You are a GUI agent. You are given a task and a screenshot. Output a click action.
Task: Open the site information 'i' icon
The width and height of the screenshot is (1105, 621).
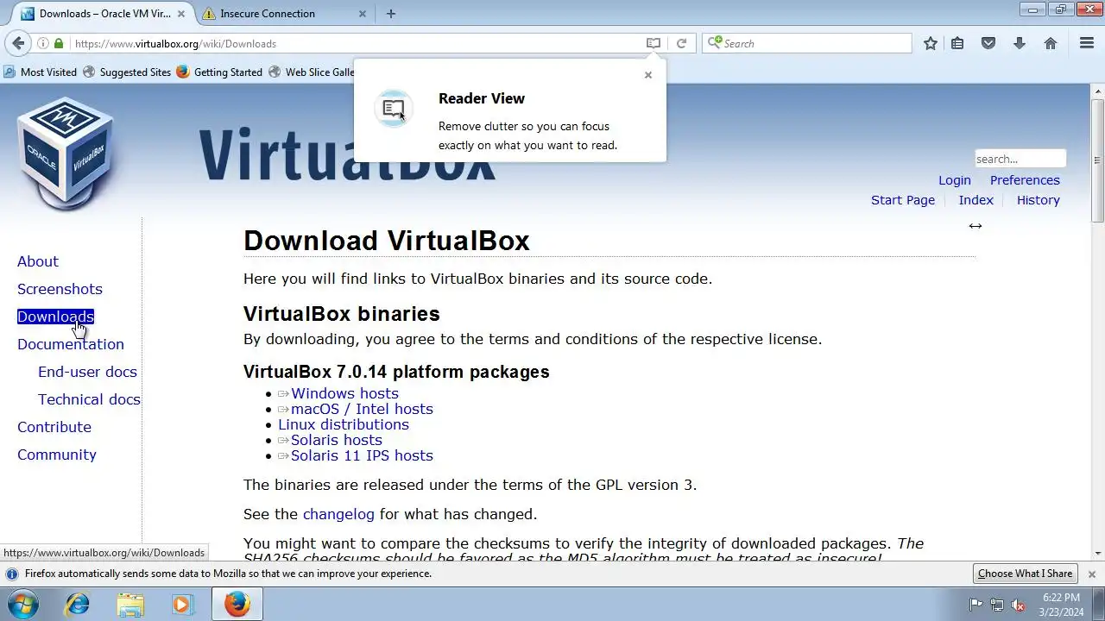click(x=43, y=43)
